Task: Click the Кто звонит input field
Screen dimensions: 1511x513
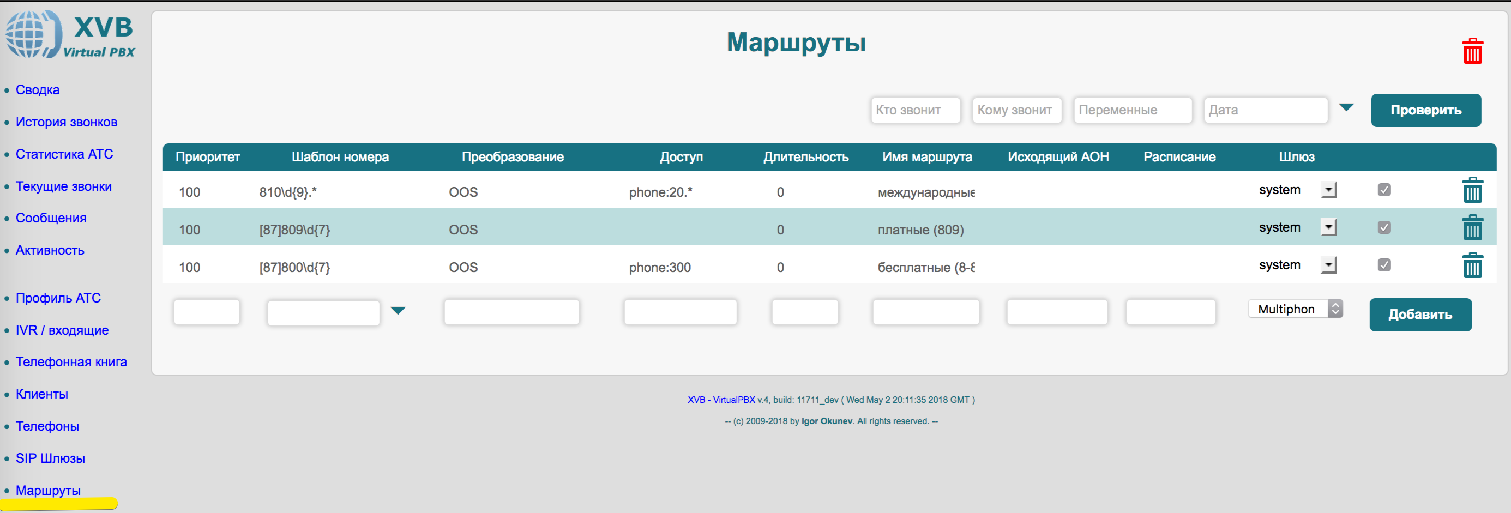Action: click(915, 110)
